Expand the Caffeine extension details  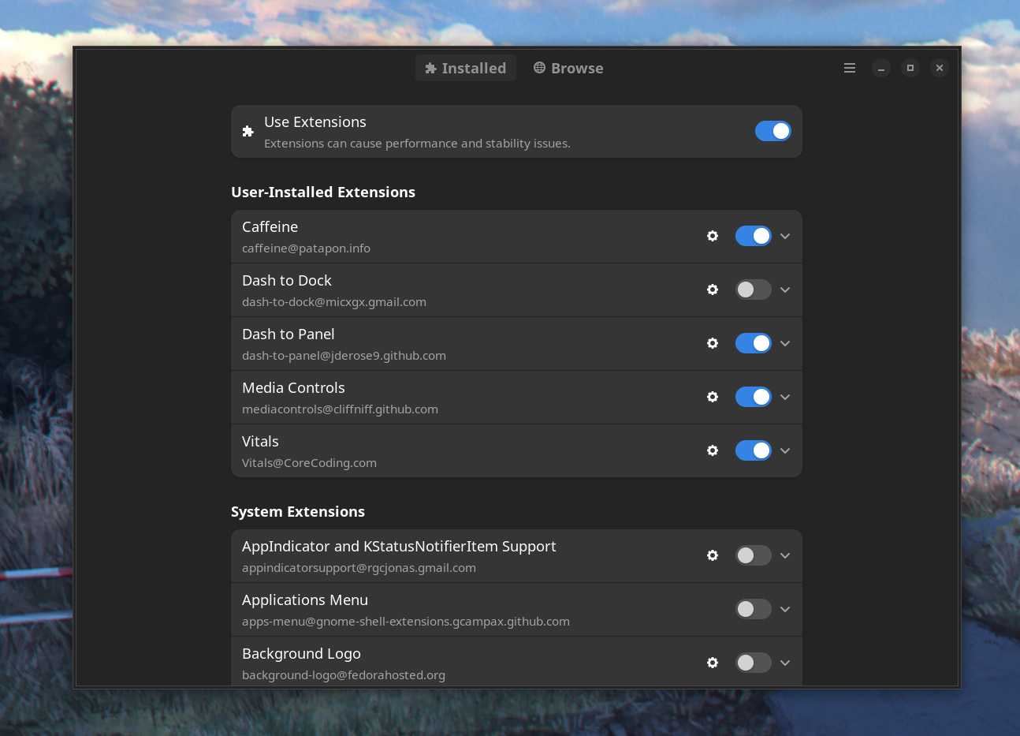click(785, 236)
